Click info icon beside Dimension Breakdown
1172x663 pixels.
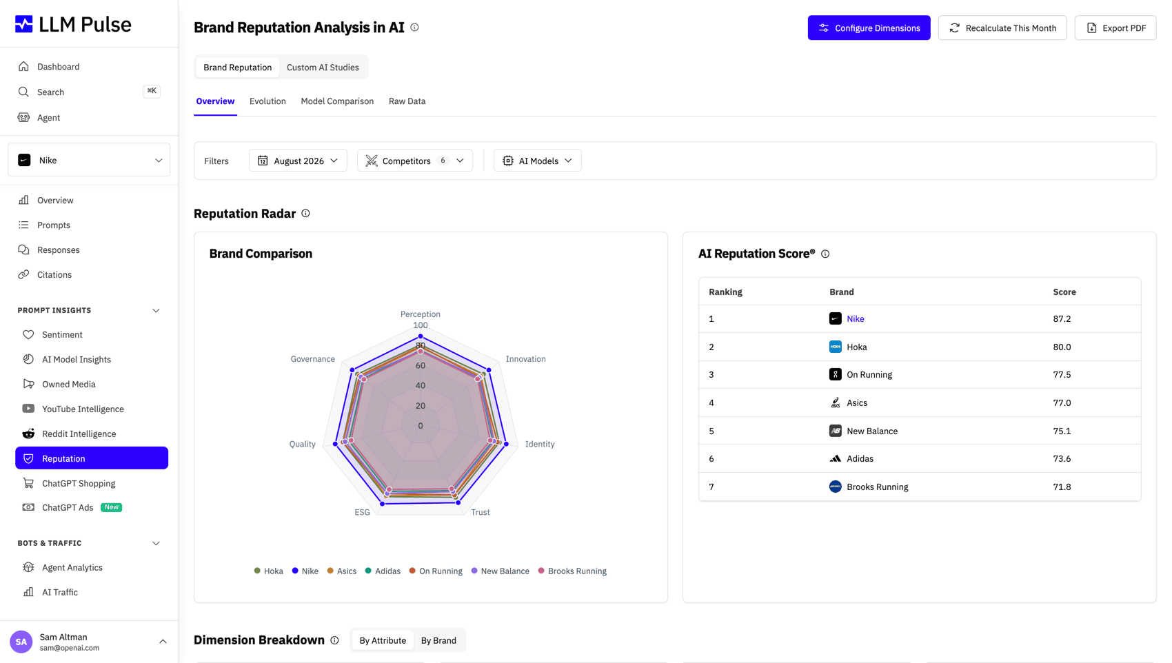(334, 641)
